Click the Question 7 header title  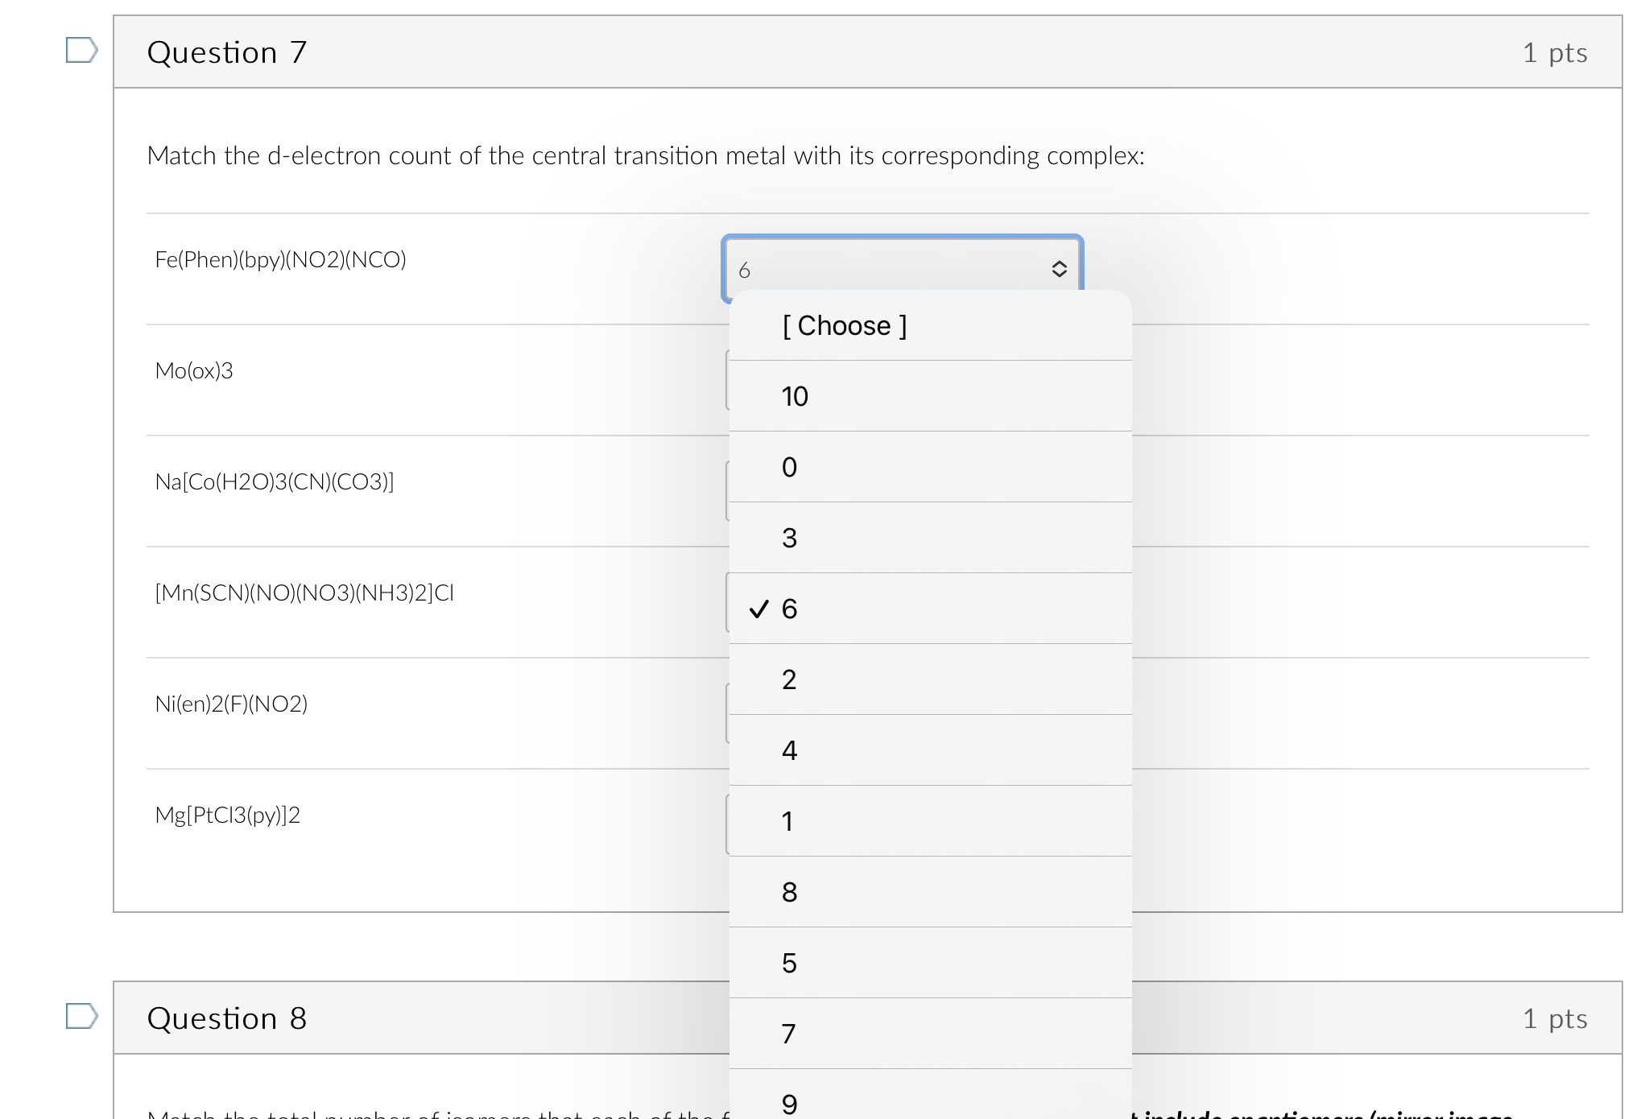(227, 52)
